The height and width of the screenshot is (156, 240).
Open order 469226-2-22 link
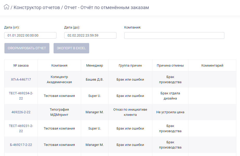21,112
